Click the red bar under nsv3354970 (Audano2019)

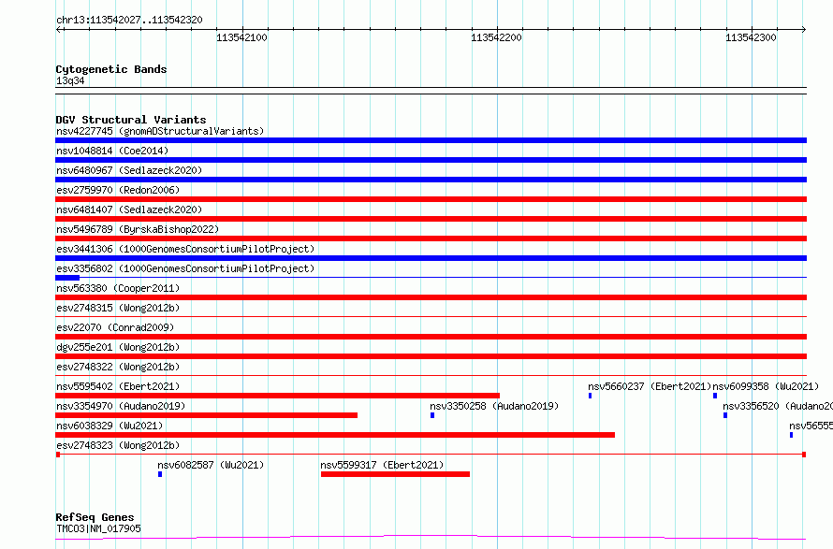pyautogui.click(x=206, y=415)
